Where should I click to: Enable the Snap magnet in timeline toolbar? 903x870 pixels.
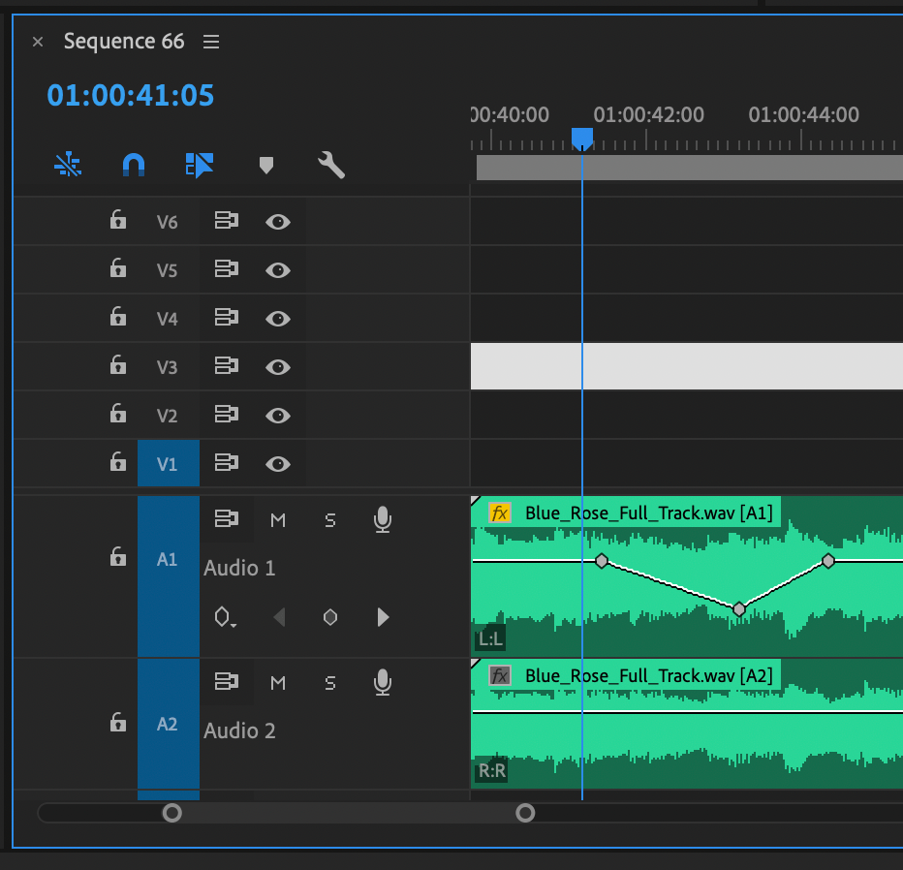coord(133,164)
